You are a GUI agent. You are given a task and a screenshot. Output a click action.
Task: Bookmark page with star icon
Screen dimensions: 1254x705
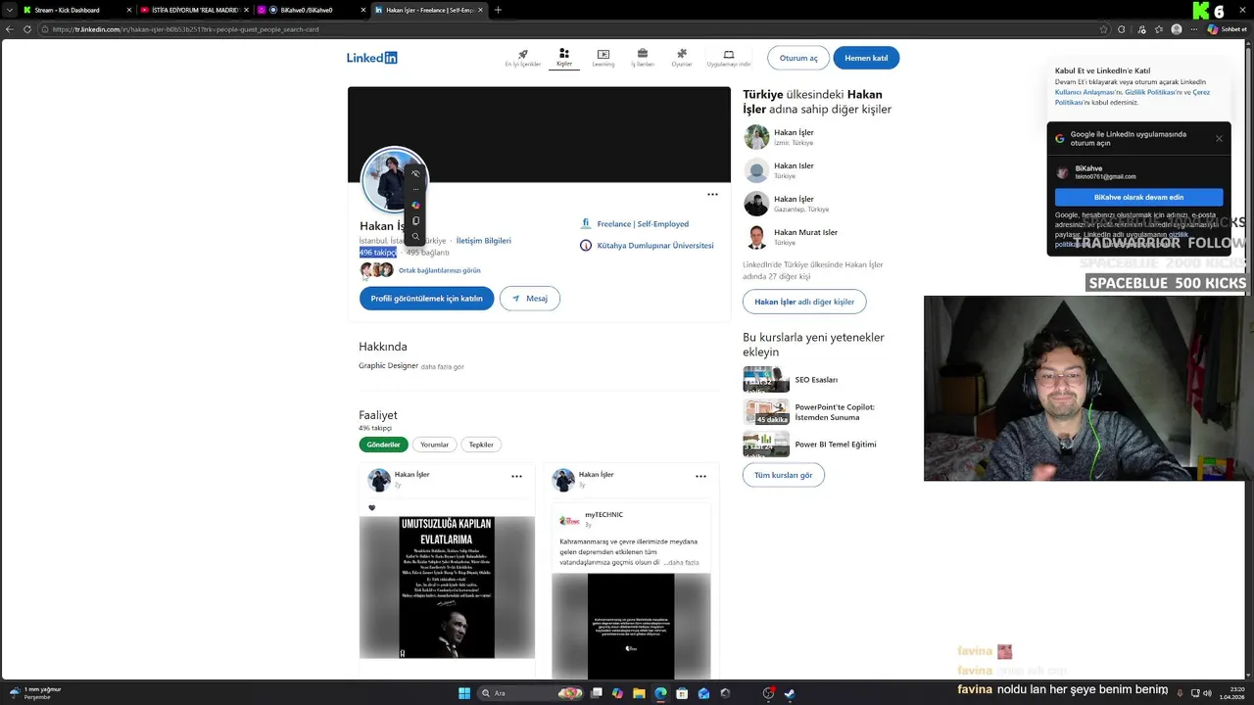click(1104, 29)
